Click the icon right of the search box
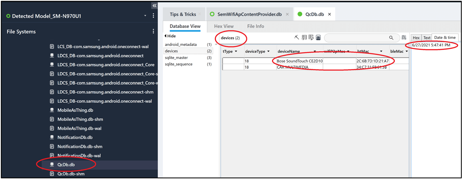This screenshot has height=180, width=464. pyautogui.click(x=404, y=38)
